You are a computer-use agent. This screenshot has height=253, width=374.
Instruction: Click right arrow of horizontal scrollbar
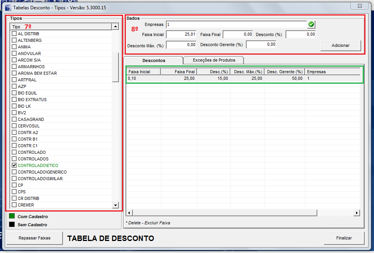(357, 213)
